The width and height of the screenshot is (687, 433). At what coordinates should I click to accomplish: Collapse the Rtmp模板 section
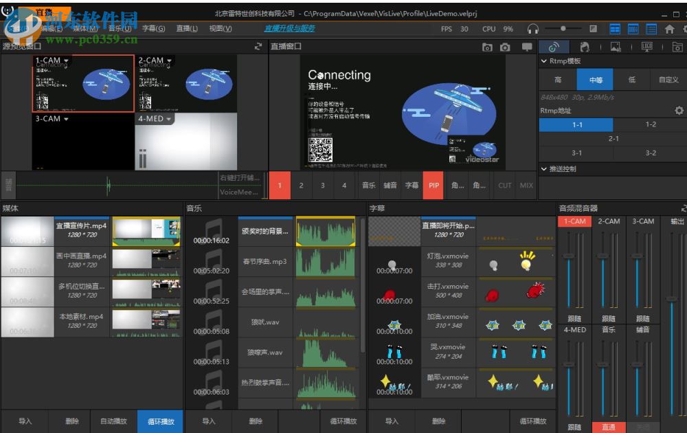click(545, 61)
